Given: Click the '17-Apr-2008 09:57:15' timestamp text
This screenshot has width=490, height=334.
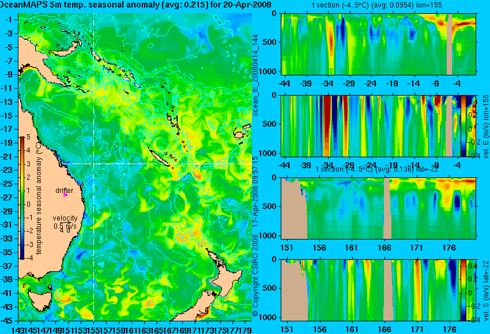Looking at the screenshot, I should [255, 191].
